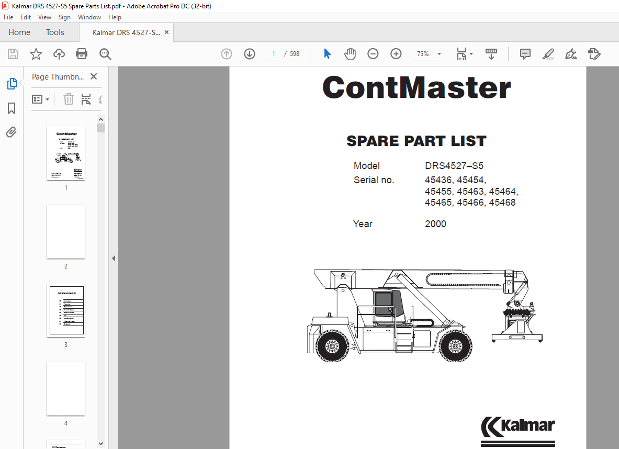The height and width of the screenshot is (449, 619).
Task: Choose the Selection arrow tool
Action: pos(327,54)
